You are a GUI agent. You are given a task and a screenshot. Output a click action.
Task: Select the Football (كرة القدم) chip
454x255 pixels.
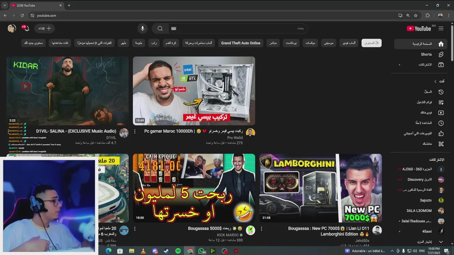[x=171, y=43]
